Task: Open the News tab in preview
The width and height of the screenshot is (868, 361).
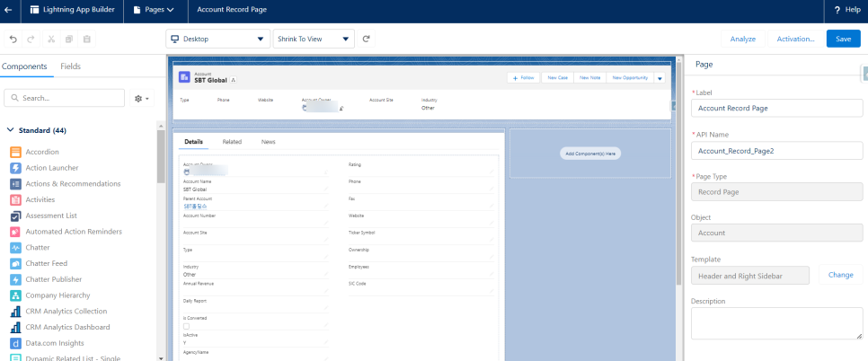Action: (269, 142)
